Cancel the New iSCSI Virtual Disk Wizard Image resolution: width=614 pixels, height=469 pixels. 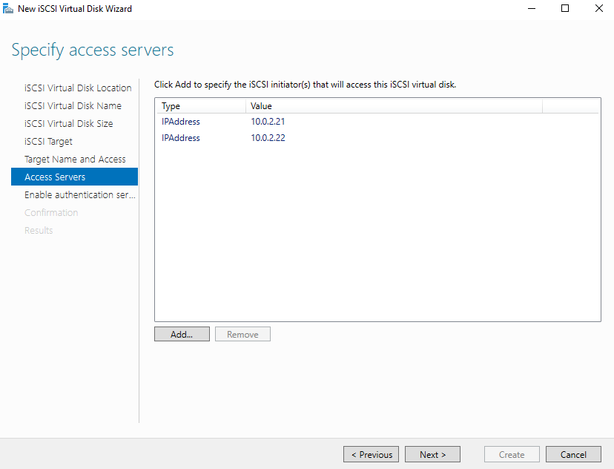573,454
